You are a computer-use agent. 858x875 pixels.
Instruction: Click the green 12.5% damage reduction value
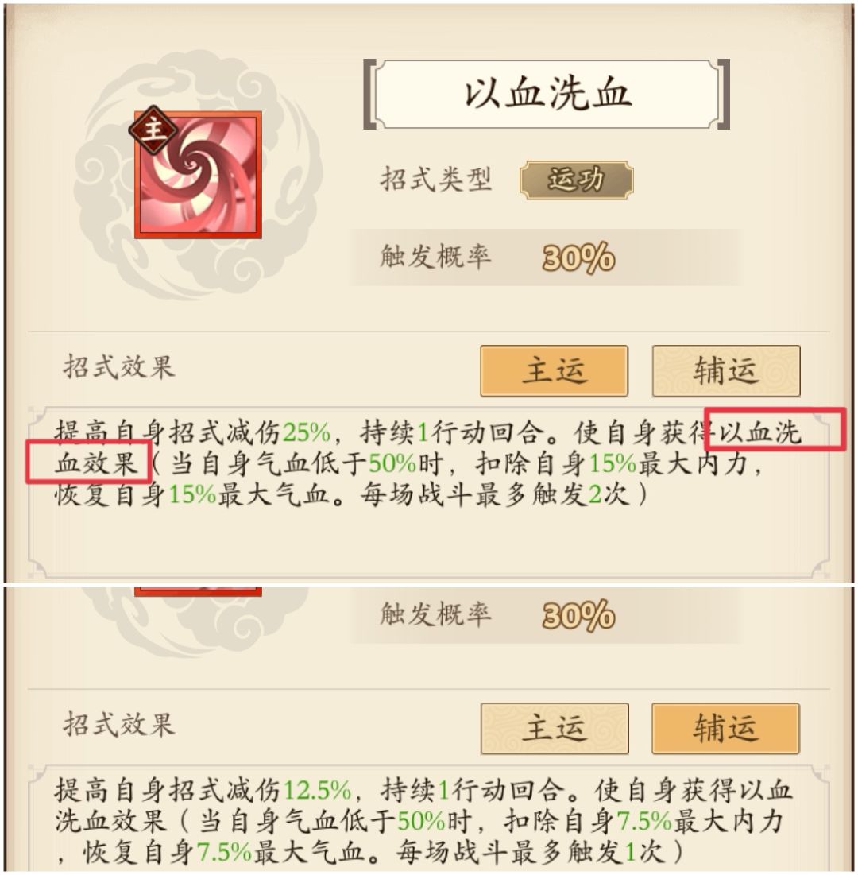point(318,790)
